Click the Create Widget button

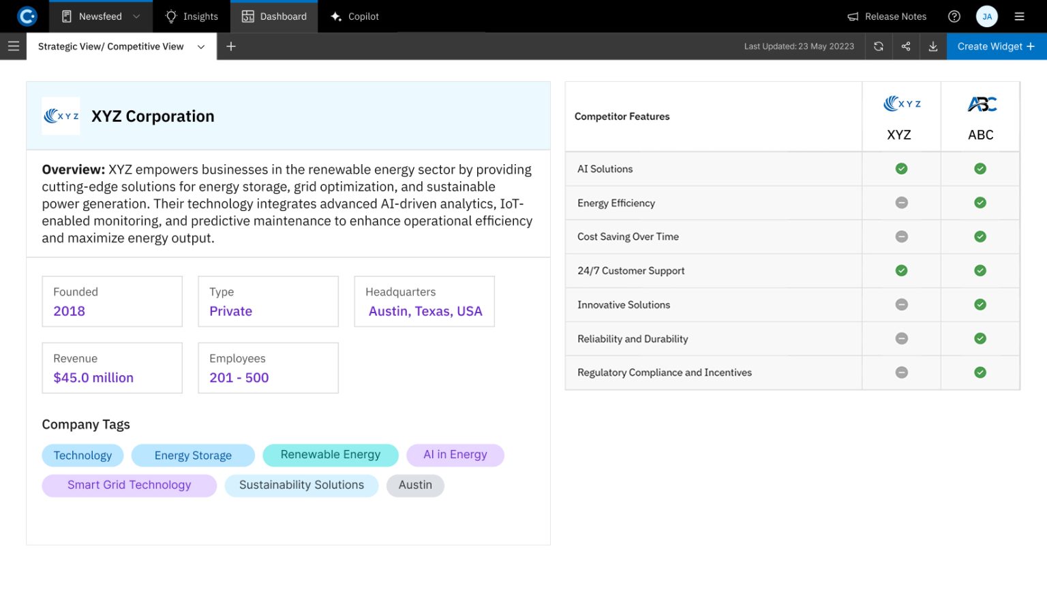click(997, 46)
